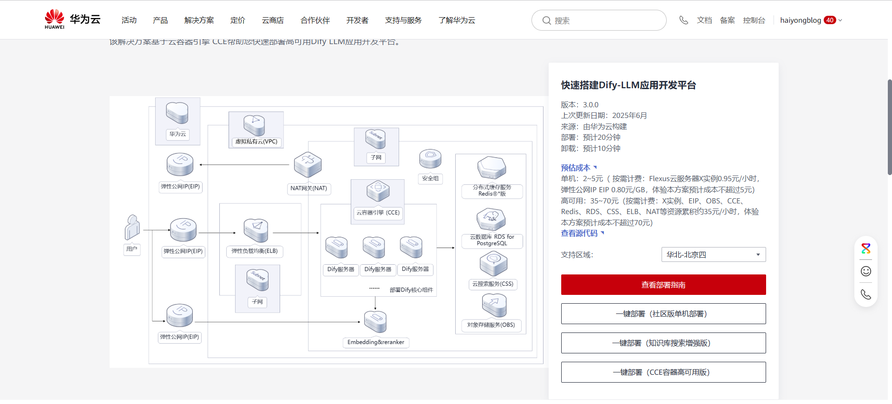Click the lower 子网 subnet icon below ELB
Image resolution: width=892 pixels, height=404 pixels.
pos(257,280)
